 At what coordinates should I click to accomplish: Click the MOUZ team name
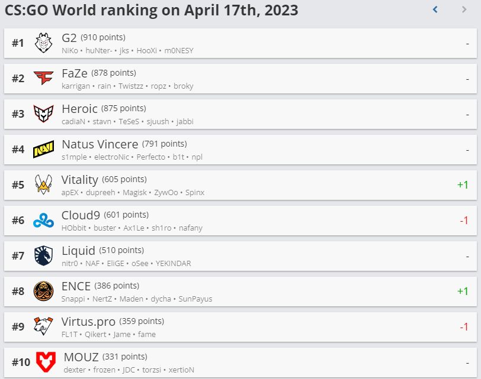tap(81, 357)
